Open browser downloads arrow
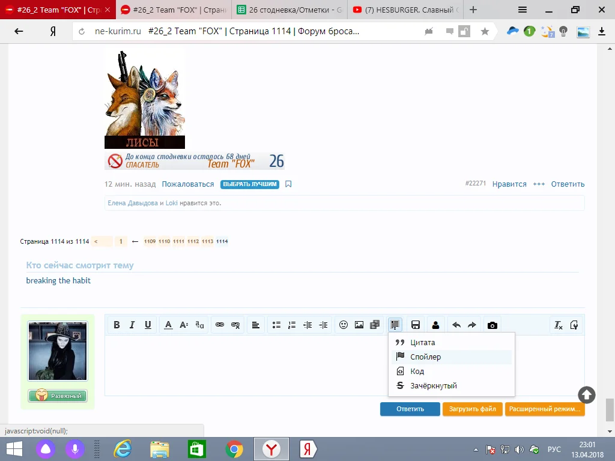Image resolution: width=615 pixels, height=461 pixels. click(x=602, y=31)
